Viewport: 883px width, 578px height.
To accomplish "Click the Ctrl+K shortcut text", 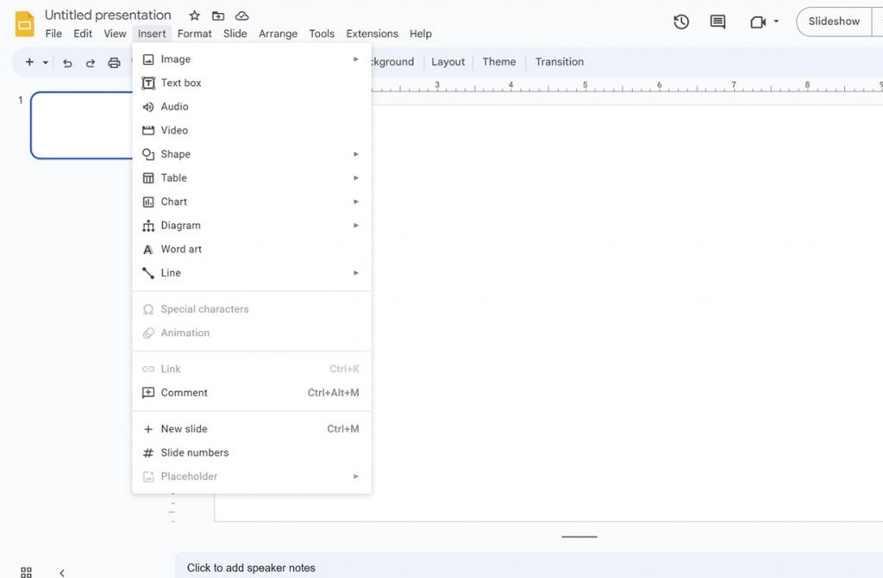I will pos(344,370).
